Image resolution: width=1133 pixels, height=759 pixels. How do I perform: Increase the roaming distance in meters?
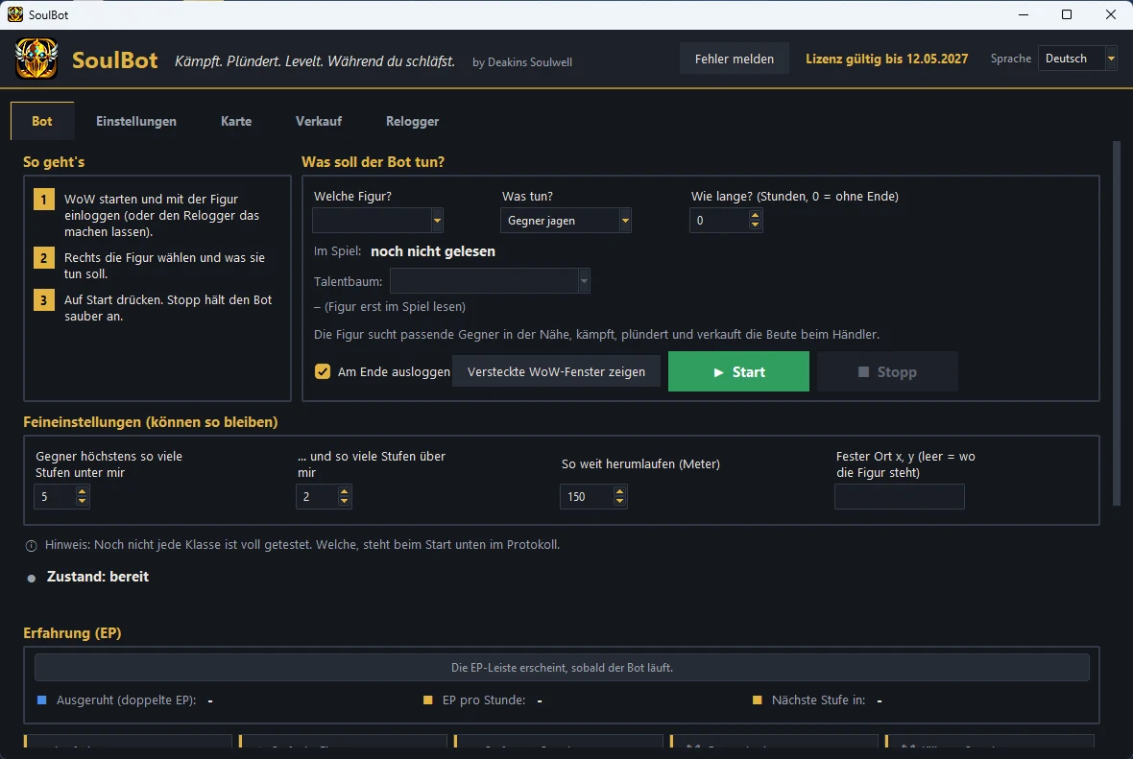pos(619,491)
